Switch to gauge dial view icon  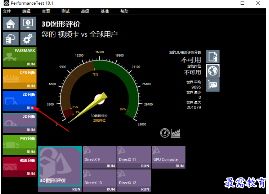(x=165, y=133)
